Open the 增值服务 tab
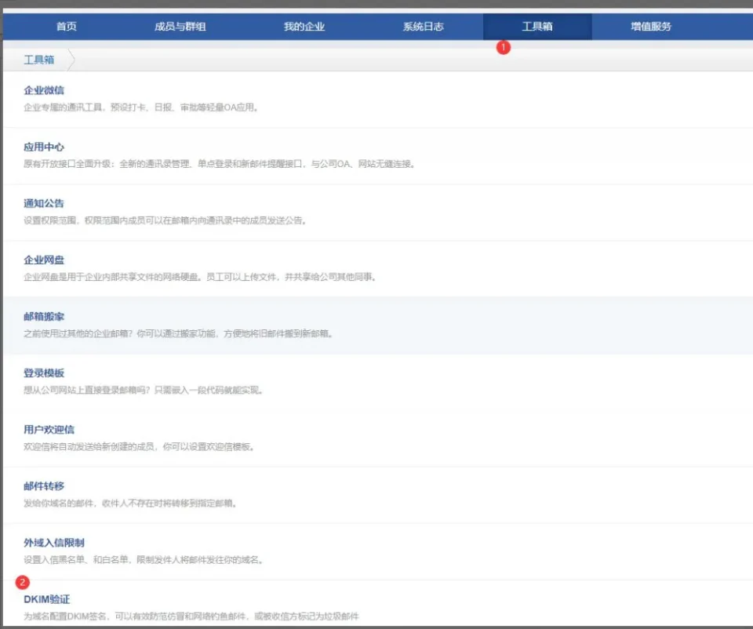753x629 pixels. [651, 27]
